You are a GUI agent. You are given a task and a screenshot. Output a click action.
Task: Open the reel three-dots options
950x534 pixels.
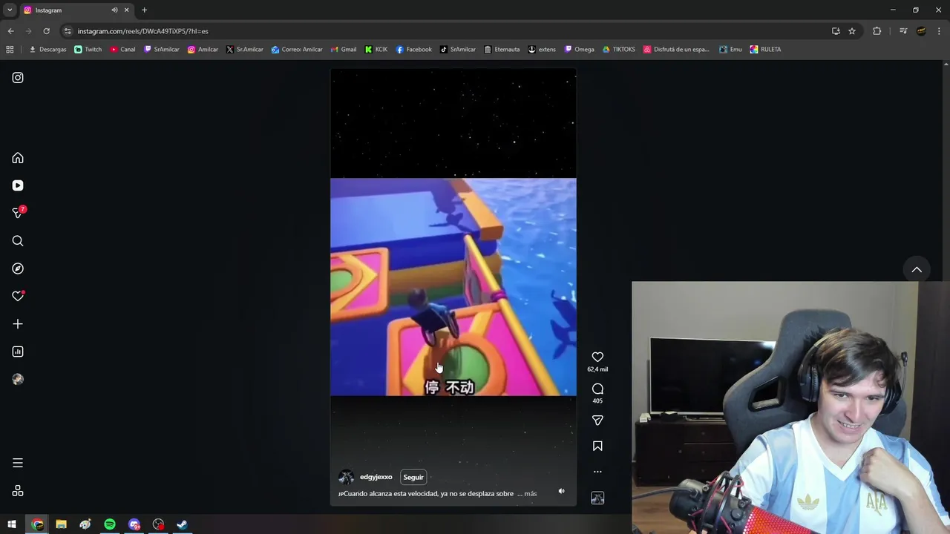tap(597, 472)
